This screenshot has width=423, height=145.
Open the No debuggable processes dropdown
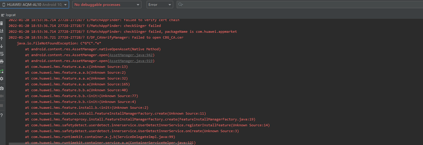tap(107, 5)
